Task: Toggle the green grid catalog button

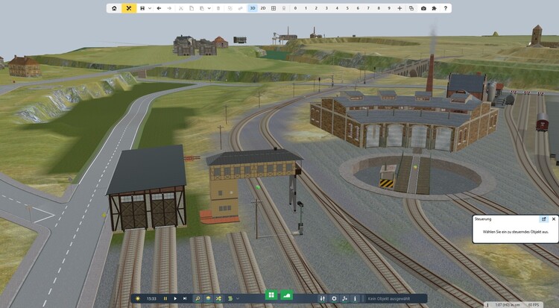Action: [x=271, y=296]
